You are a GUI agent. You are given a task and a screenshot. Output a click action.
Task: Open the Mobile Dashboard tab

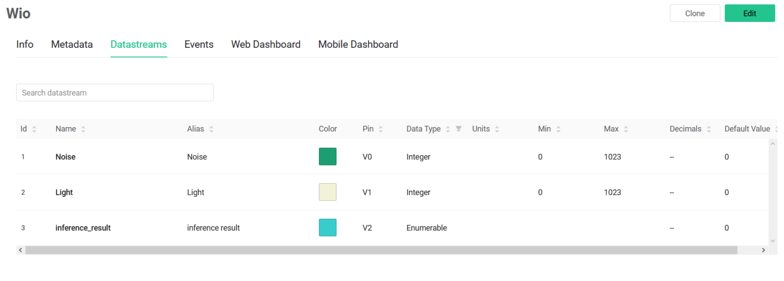click(358, 44)
